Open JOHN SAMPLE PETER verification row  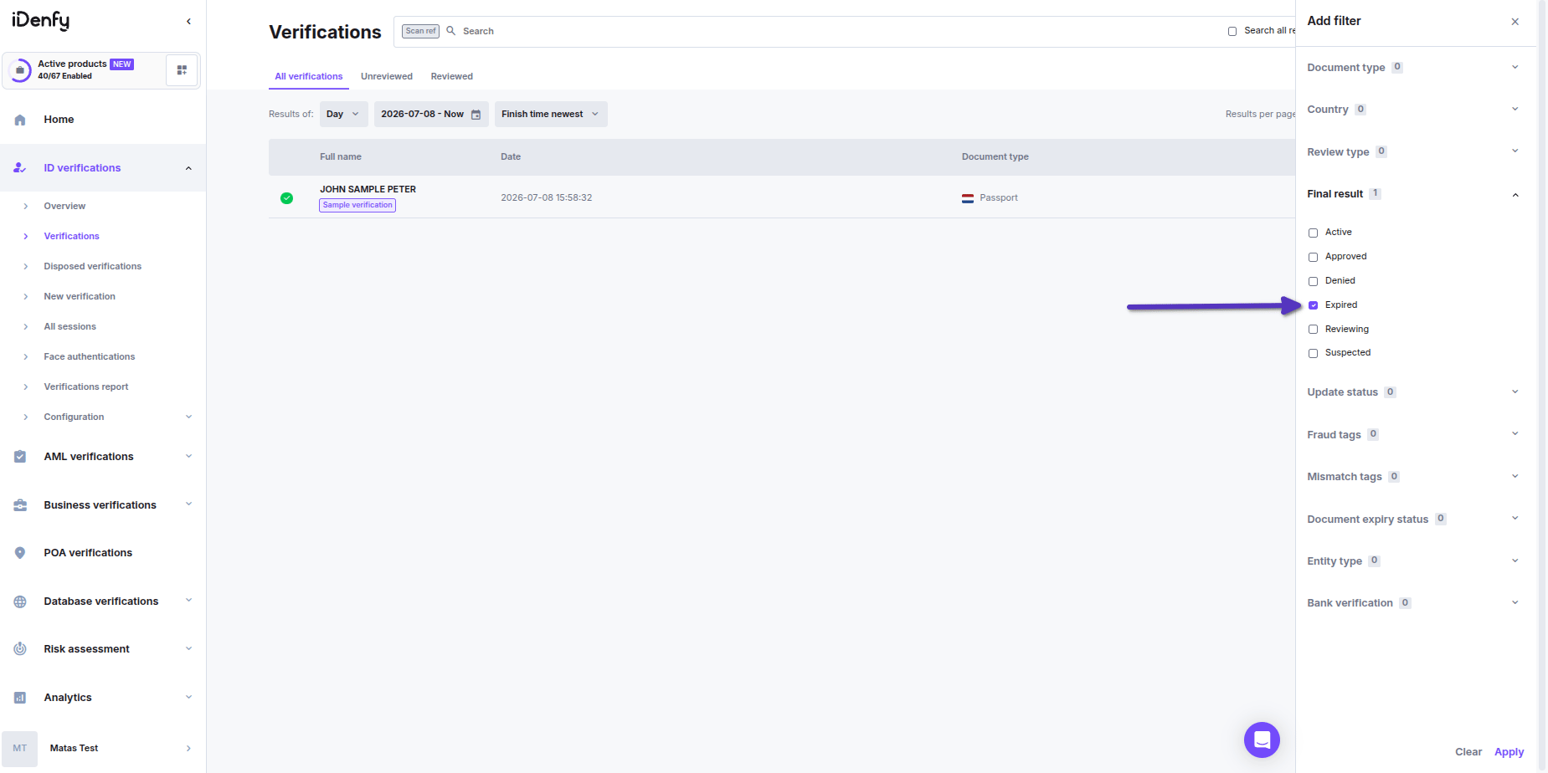click(x=782, y=197)
